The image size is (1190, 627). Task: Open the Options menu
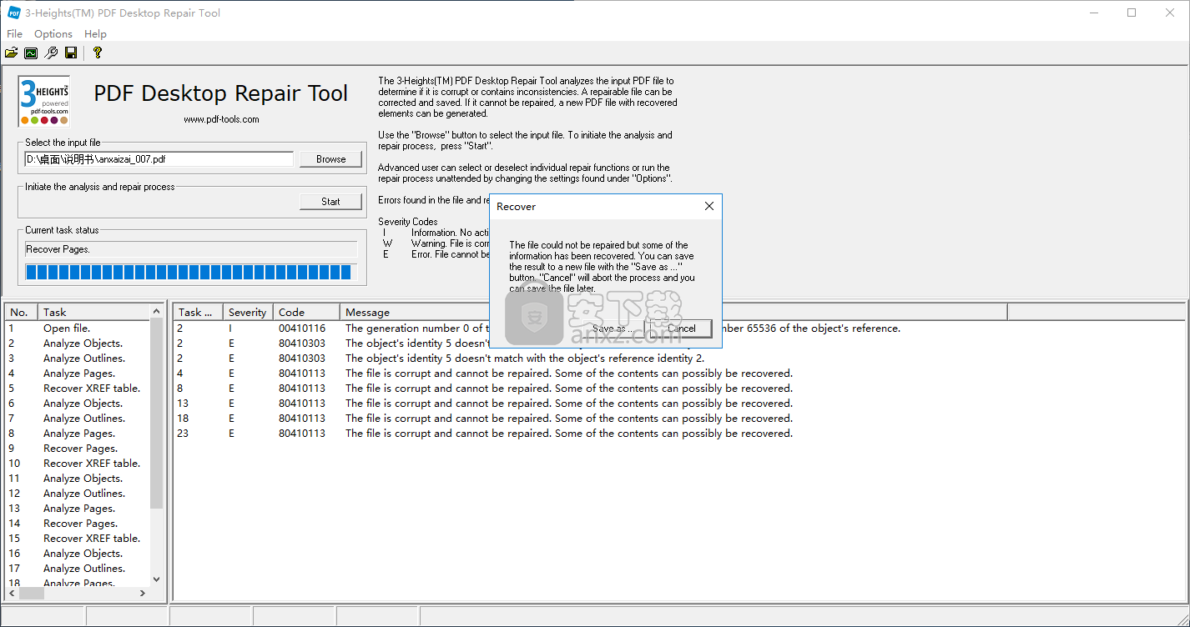click(53, 34)
